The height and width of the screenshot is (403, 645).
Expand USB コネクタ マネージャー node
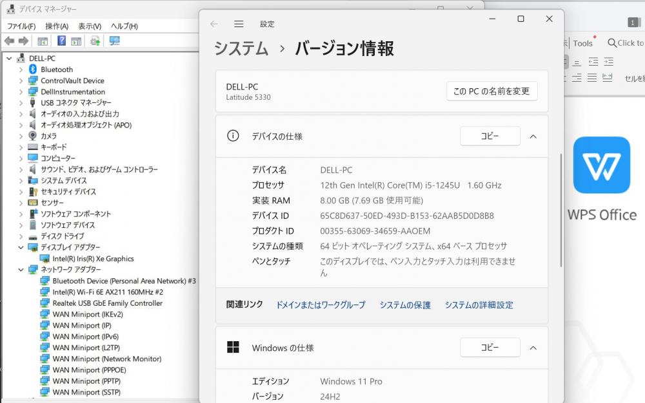[21, 103]
